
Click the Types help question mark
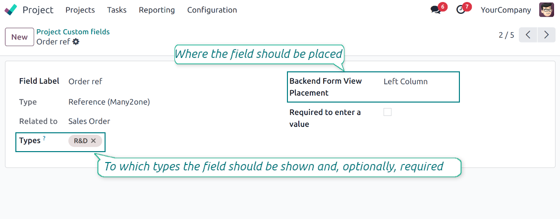tap(44, 139)
